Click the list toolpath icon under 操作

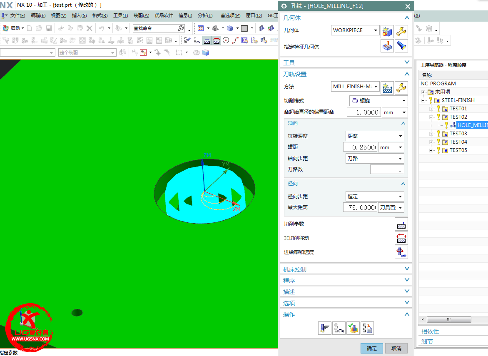[367, 328]
